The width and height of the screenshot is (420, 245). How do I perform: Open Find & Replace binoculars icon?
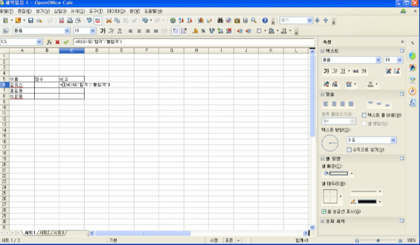pos(220,20)
